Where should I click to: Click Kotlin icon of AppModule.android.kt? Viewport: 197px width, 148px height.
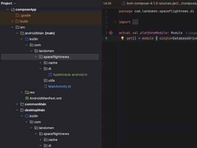[x=50, y=75]
